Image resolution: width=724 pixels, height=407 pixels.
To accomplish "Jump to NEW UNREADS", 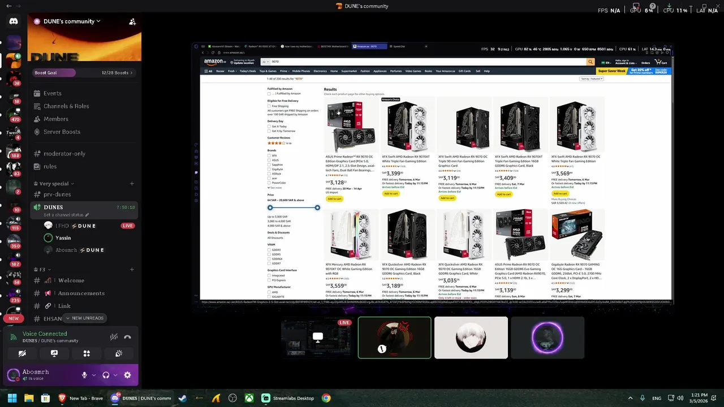I will [85, 318].
